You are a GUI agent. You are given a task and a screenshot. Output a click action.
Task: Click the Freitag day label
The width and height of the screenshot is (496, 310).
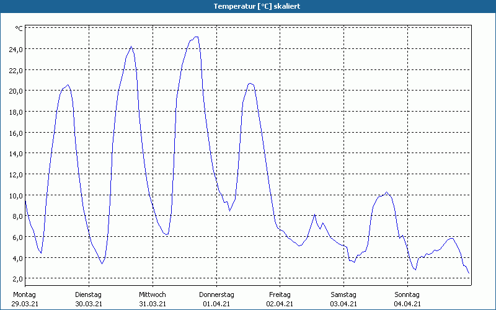tap(280, 295)
